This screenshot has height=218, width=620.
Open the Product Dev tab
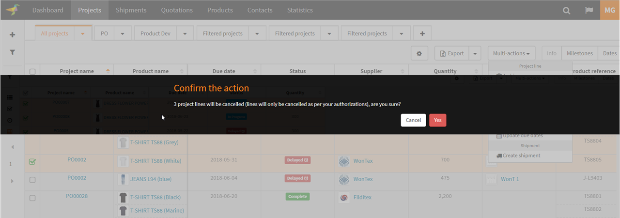[x=155, y=33]
